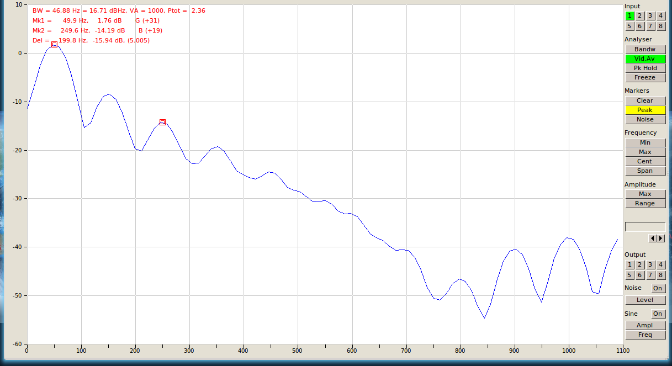Image resolution: width=672 pixels, height=366 pixels.
Task: Select input channel 6
Action: click(x=640, y=26)
